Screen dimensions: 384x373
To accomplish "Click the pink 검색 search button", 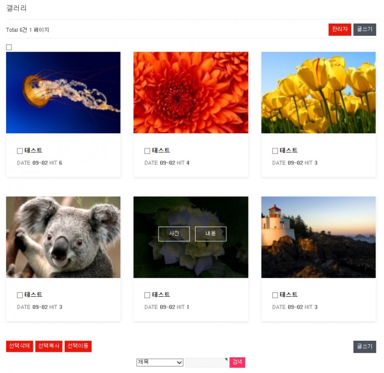I will pyautogui.click(x=237, y=362).
